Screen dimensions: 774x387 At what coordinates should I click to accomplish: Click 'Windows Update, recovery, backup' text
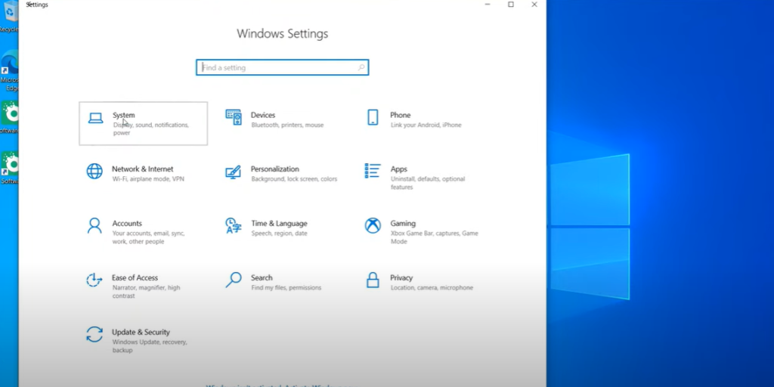click(x=149, y=346)
